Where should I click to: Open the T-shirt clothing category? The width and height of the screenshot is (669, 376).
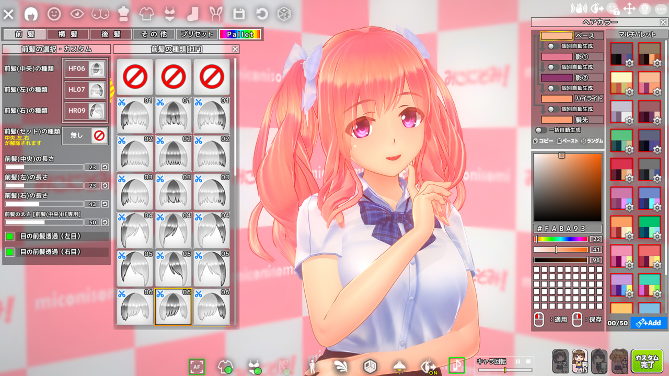coord(147,14)
